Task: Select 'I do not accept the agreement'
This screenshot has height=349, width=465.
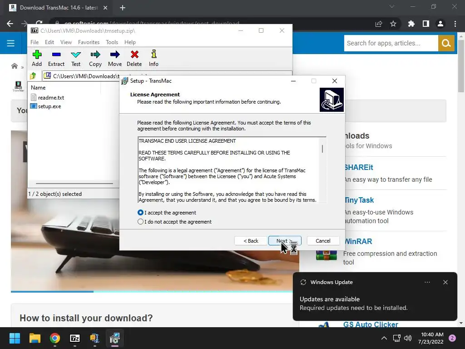Action: (x=141, y=222)
